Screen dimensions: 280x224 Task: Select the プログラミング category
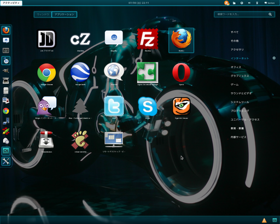pyautogui.click(x=240, y=111)
